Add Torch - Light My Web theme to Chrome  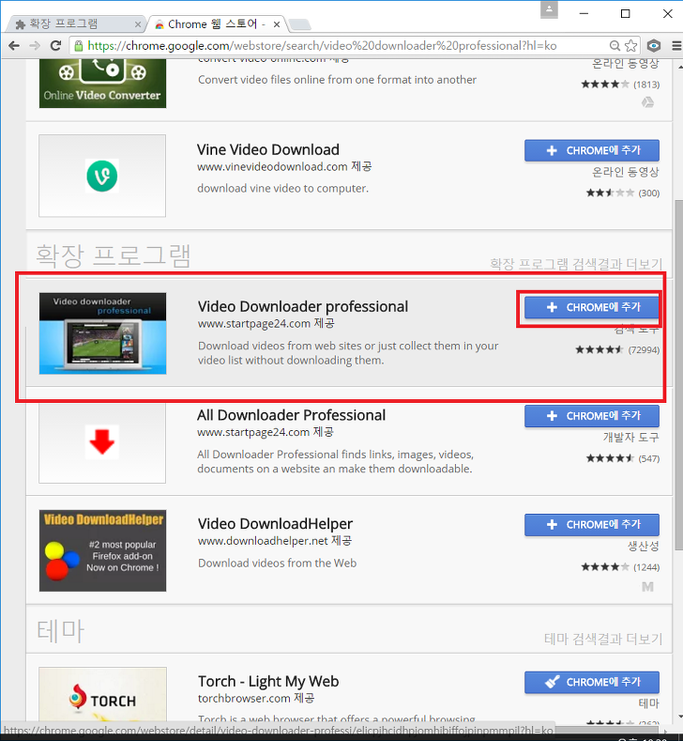click(x=592, y=683)
